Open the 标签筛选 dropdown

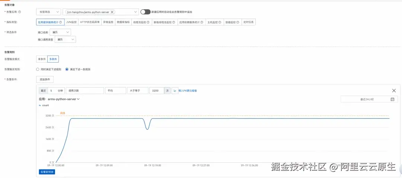click(x=49, y=12)
